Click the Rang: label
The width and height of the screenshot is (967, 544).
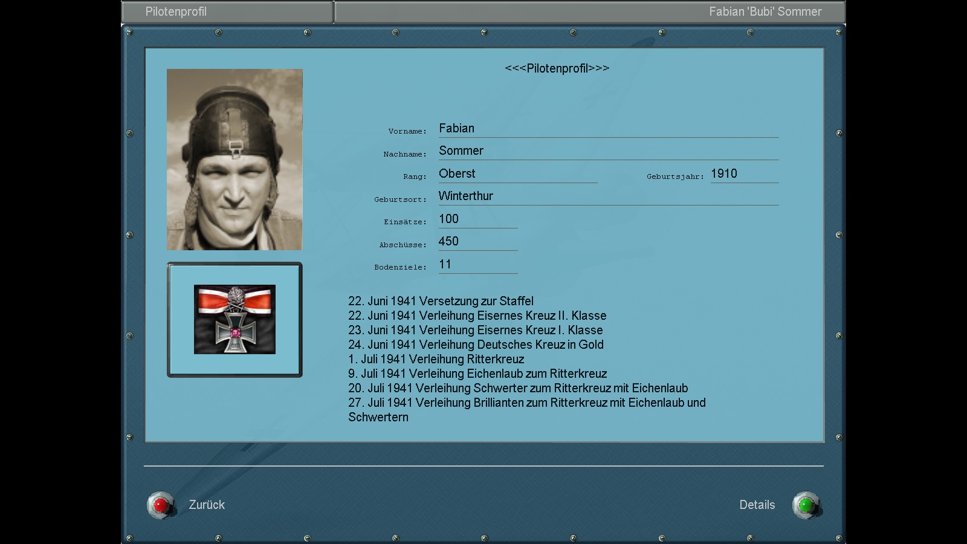point(415,176)
